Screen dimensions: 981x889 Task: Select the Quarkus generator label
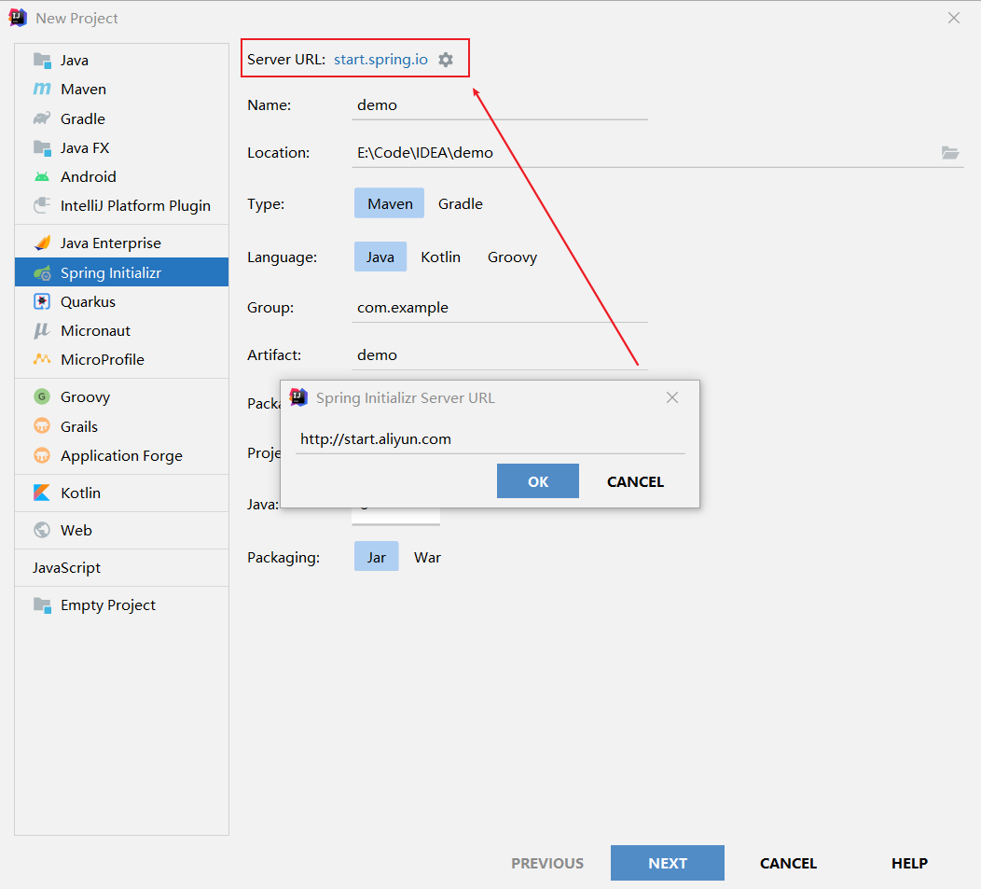click(x=89, y=301)
